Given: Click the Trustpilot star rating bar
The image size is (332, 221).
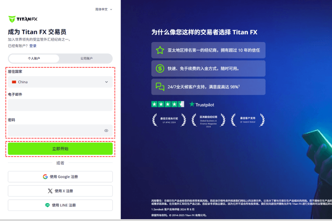Looking at the screenshot, I should click(x=167, y=104).
